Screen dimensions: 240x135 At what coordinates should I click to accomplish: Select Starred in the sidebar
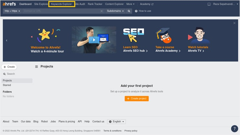(7, 85)
